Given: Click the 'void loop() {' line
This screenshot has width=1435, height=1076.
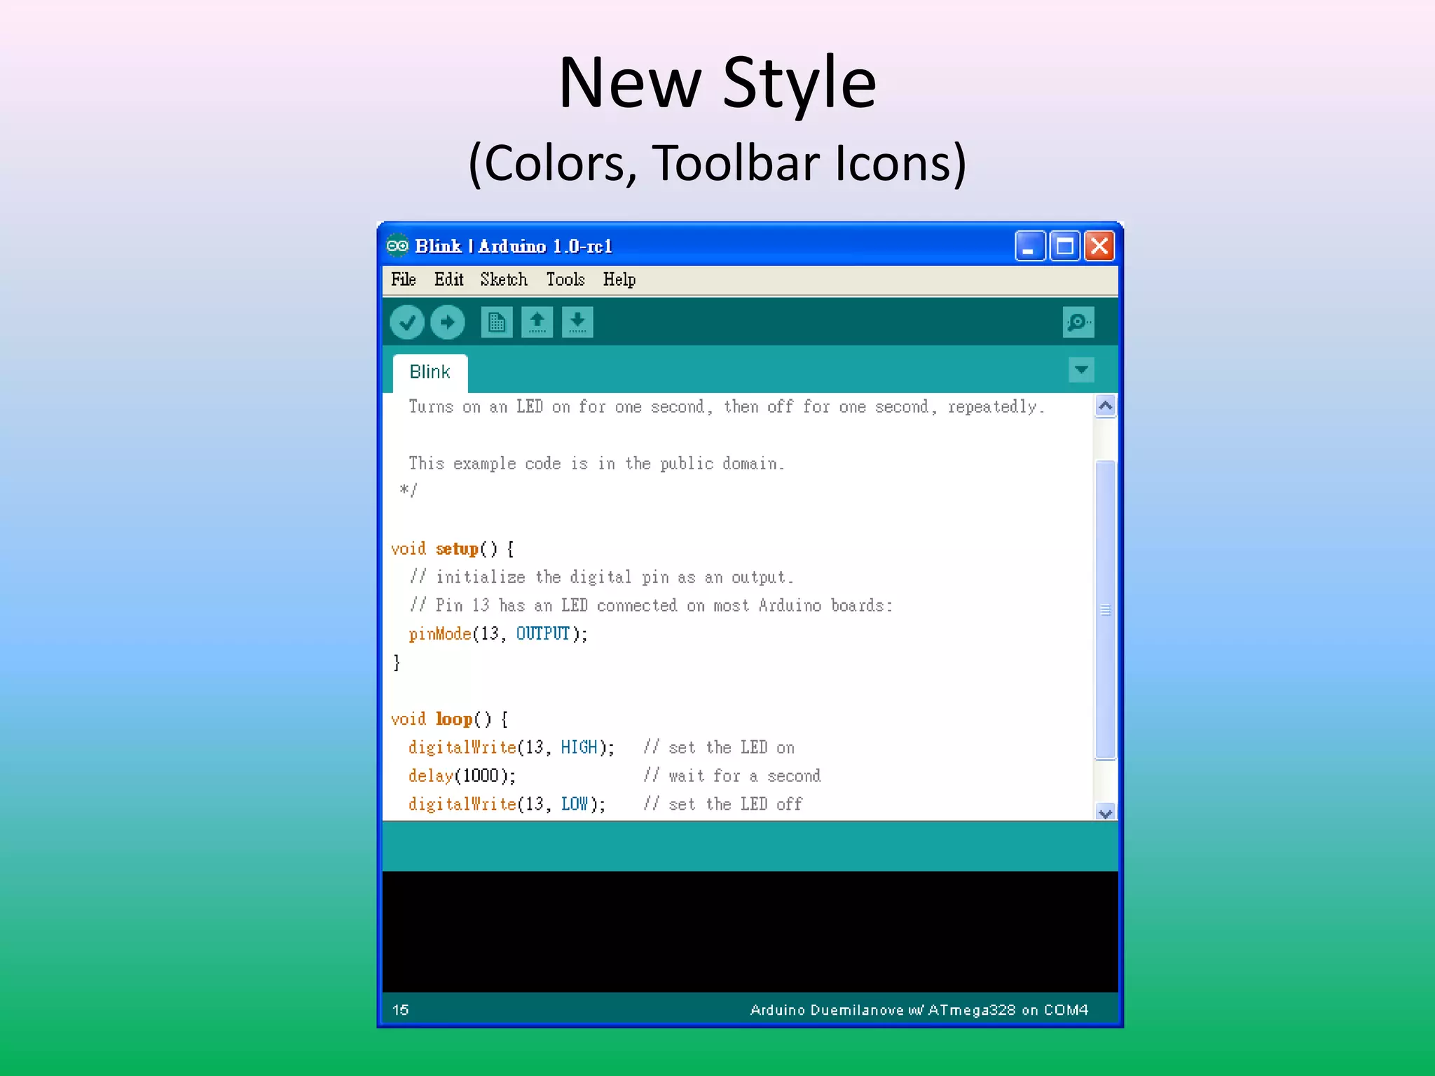Looking at the screenshot, I should tap(449, 719).
